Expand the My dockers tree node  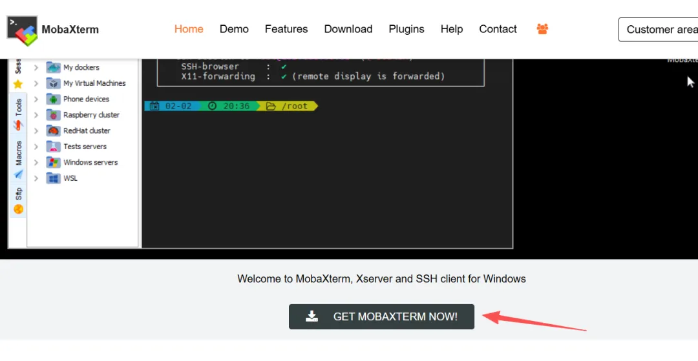pyautogui.click(x=36, y=68)
